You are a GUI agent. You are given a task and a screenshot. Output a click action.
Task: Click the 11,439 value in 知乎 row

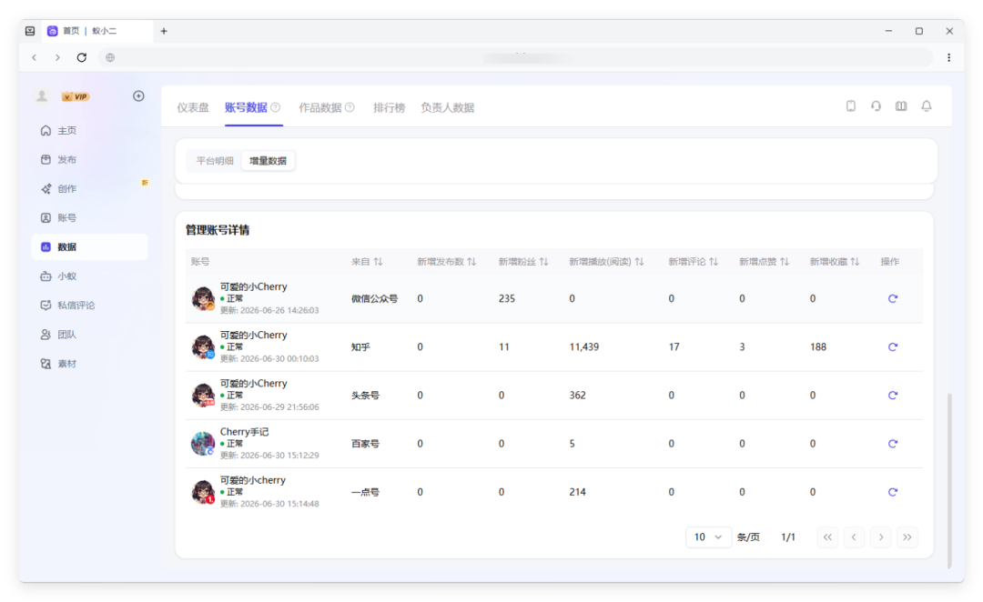point(583,347)
